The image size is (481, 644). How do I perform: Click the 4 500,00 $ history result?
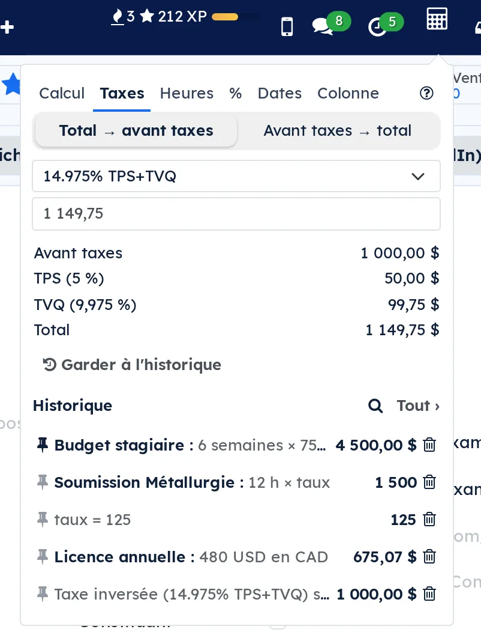coord(376,445)
